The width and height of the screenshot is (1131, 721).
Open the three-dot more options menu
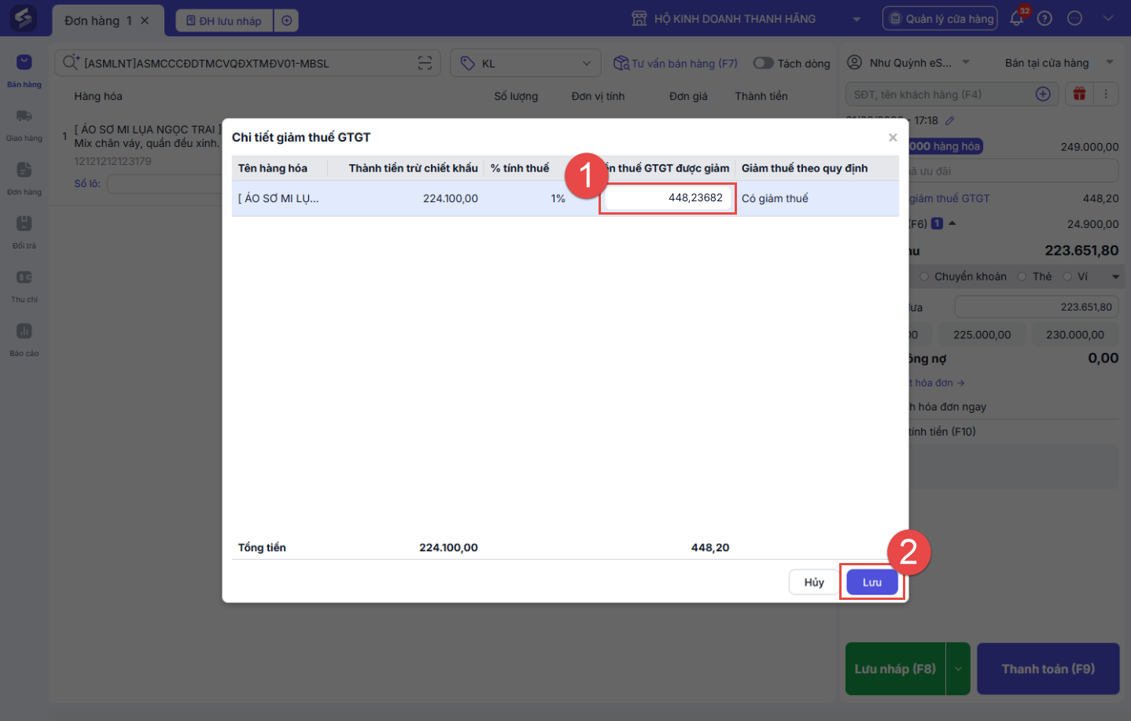click(1106, 94)
